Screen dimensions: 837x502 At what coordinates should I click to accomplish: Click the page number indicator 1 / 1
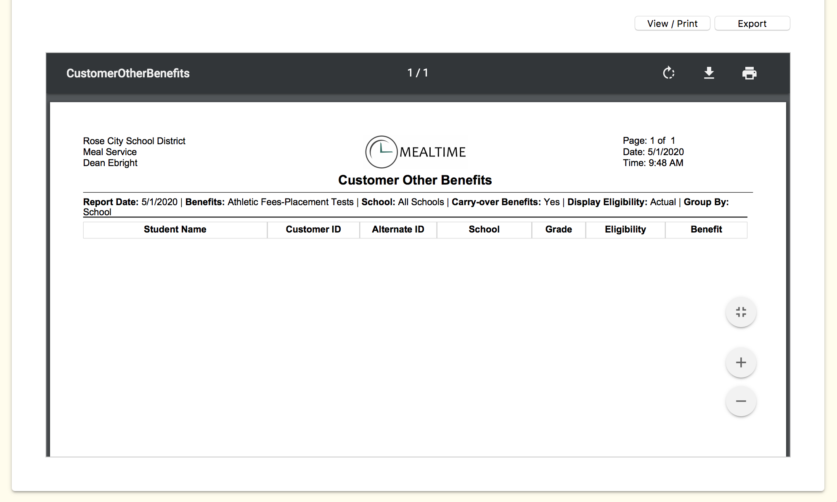[x=418, y=73]
